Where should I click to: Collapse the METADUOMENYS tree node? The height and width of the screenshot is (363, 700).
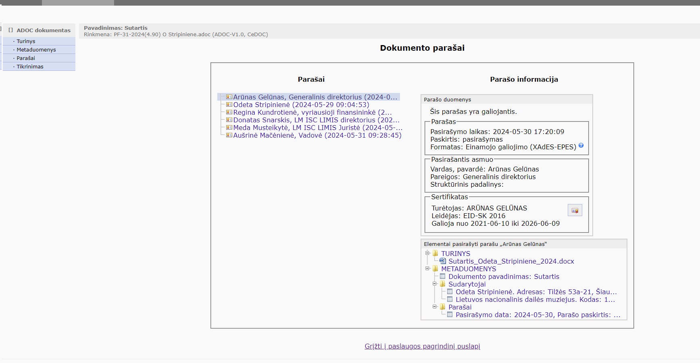(x=427, y=268)
